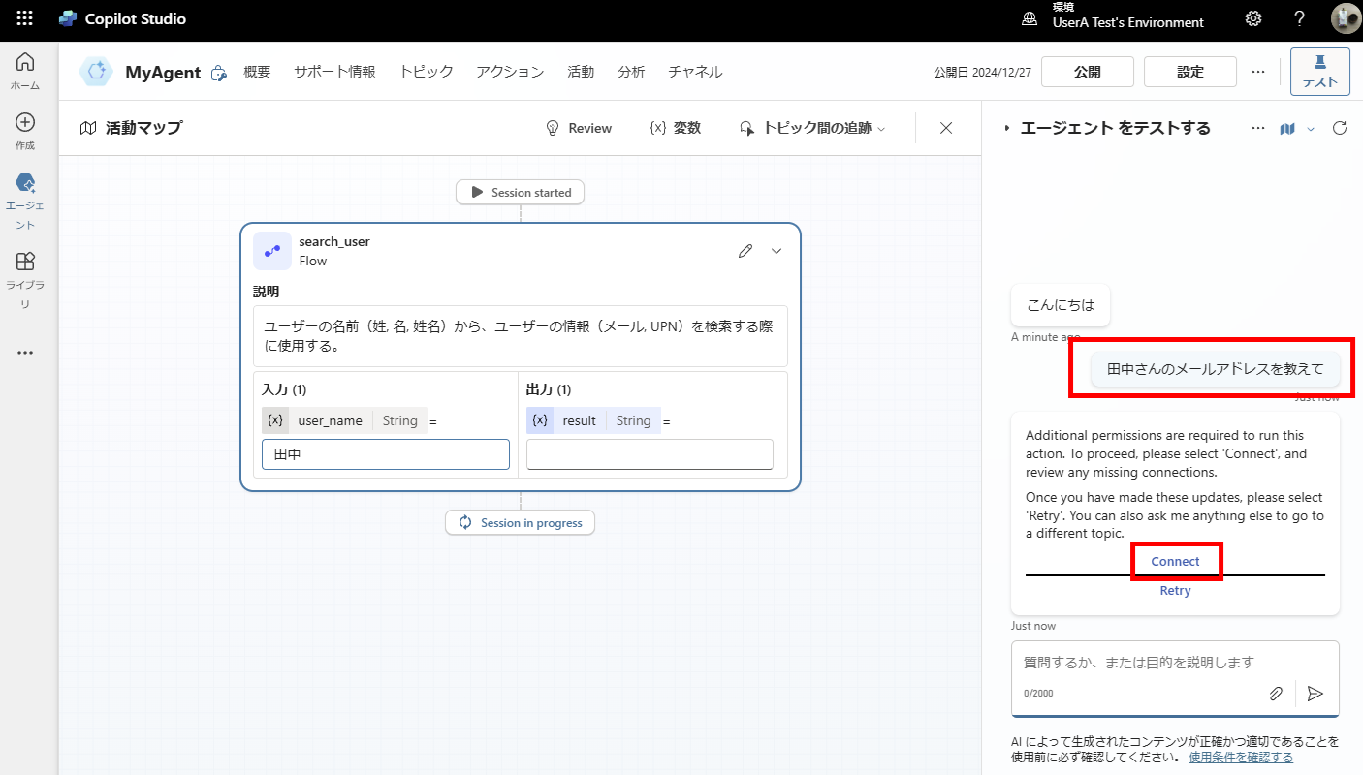Open the 使用条件を確認する link
Viewport: 1363px width, 775px height.
click(x=1241, y=757)
